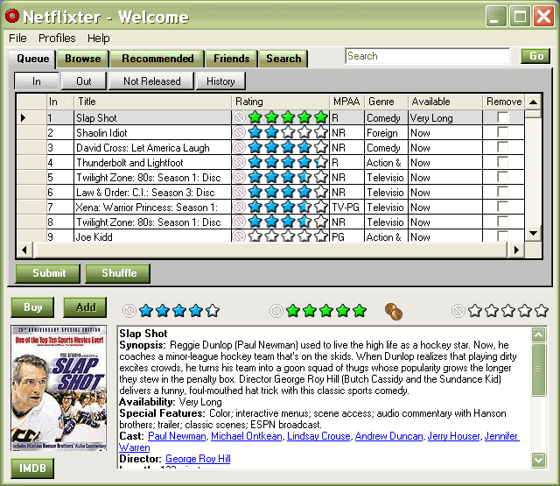Switch to the Recommended tab
This screenshot has height=486, width=560.
157,59
